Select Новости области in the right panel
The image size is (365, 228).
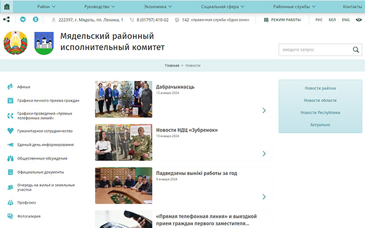(x=320, y=100)
